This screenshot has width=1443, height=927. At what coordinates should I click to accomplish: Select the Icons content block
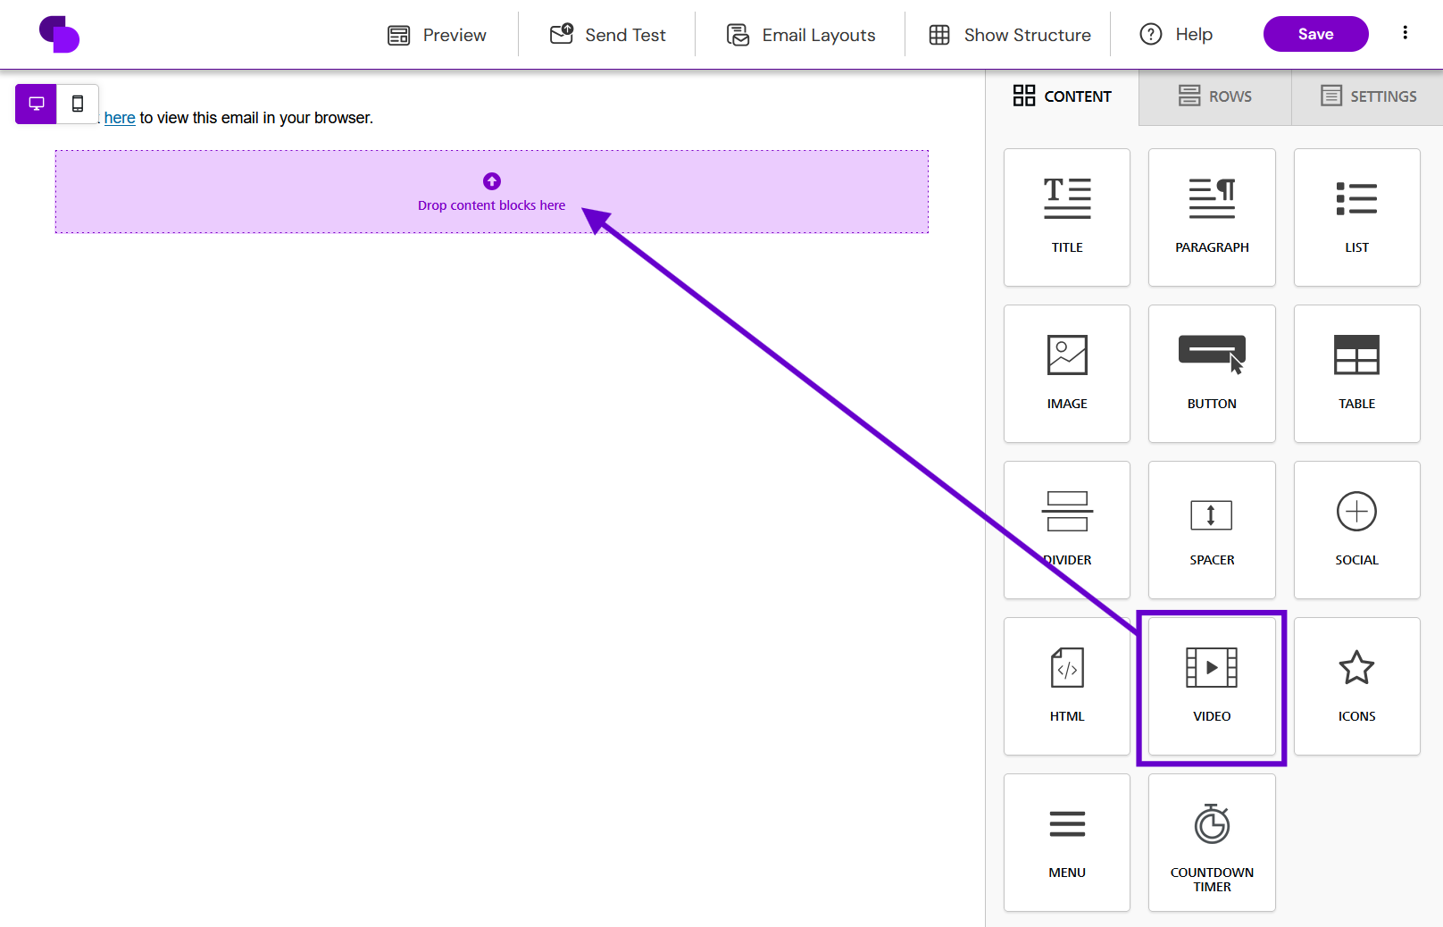click(1356, 686)
